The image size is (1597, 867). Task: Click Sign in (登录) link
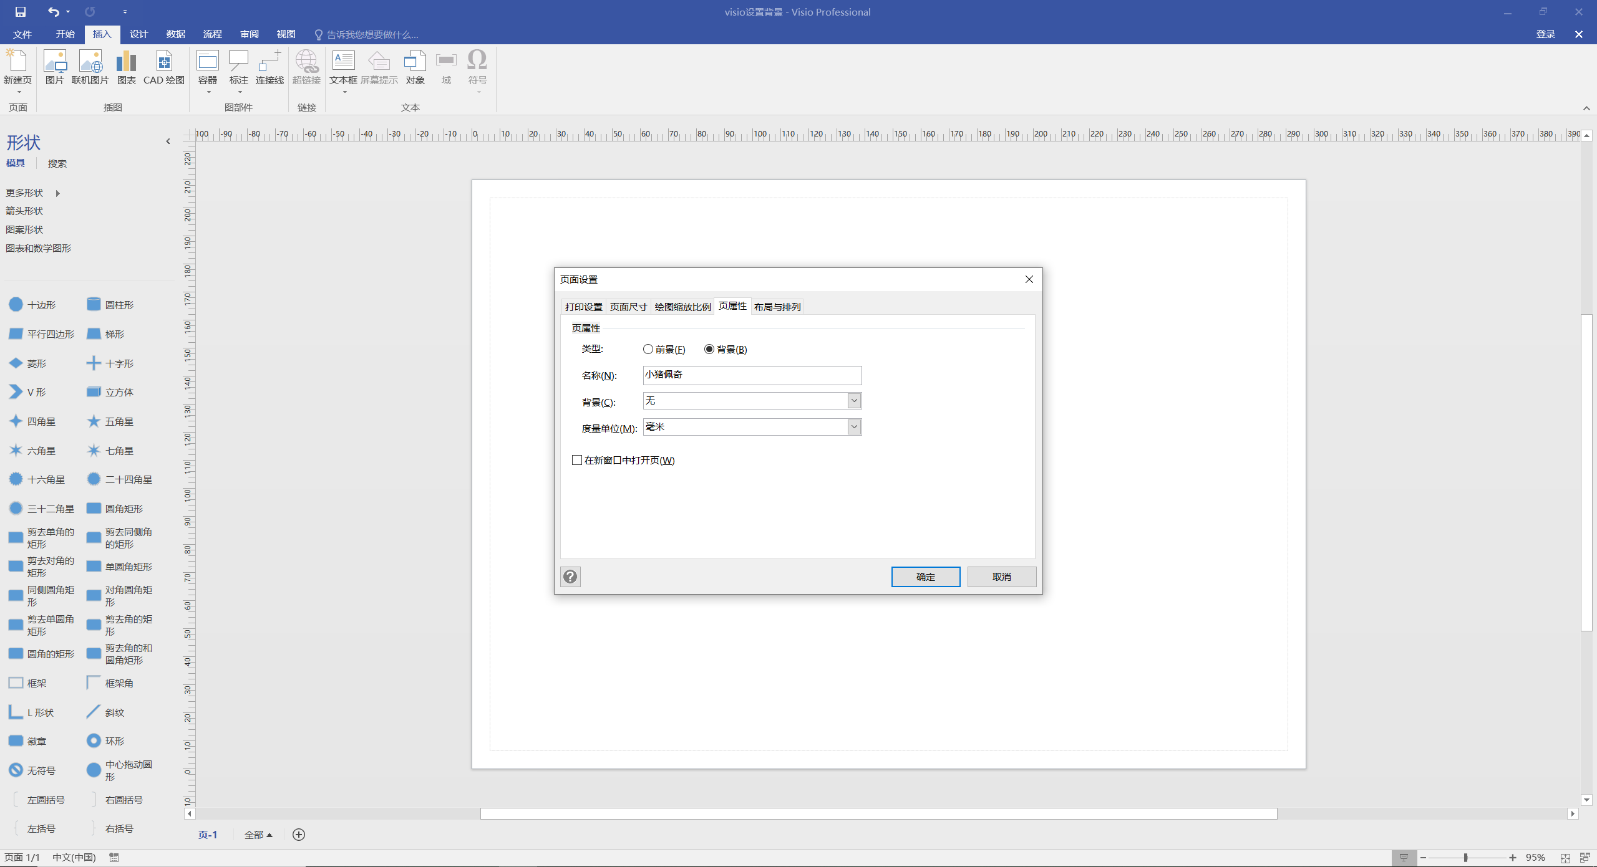[x=1545, y=34]
